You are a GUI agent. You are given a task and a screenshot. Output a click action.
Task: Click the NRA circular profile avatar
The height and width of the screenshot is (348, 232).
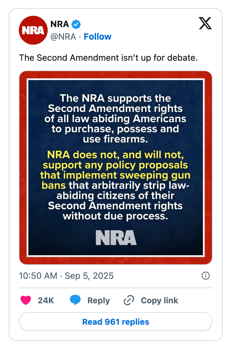click(33, 30)
